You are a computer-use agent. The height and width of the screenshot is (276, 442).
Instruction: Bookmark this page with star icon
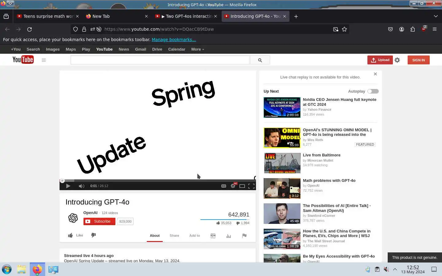pos(344,29)
